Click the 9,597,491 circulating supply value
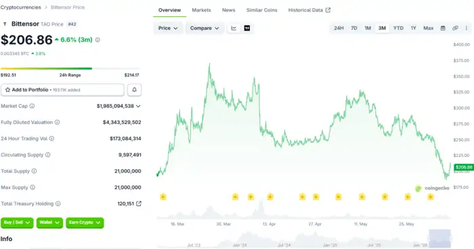 (130, 155)
